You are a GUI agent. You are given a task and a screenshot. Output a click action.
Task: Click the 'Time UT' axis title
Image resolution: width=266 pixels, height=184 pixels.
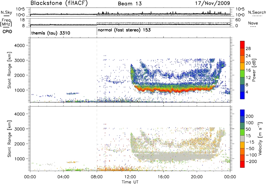(130, 182)
